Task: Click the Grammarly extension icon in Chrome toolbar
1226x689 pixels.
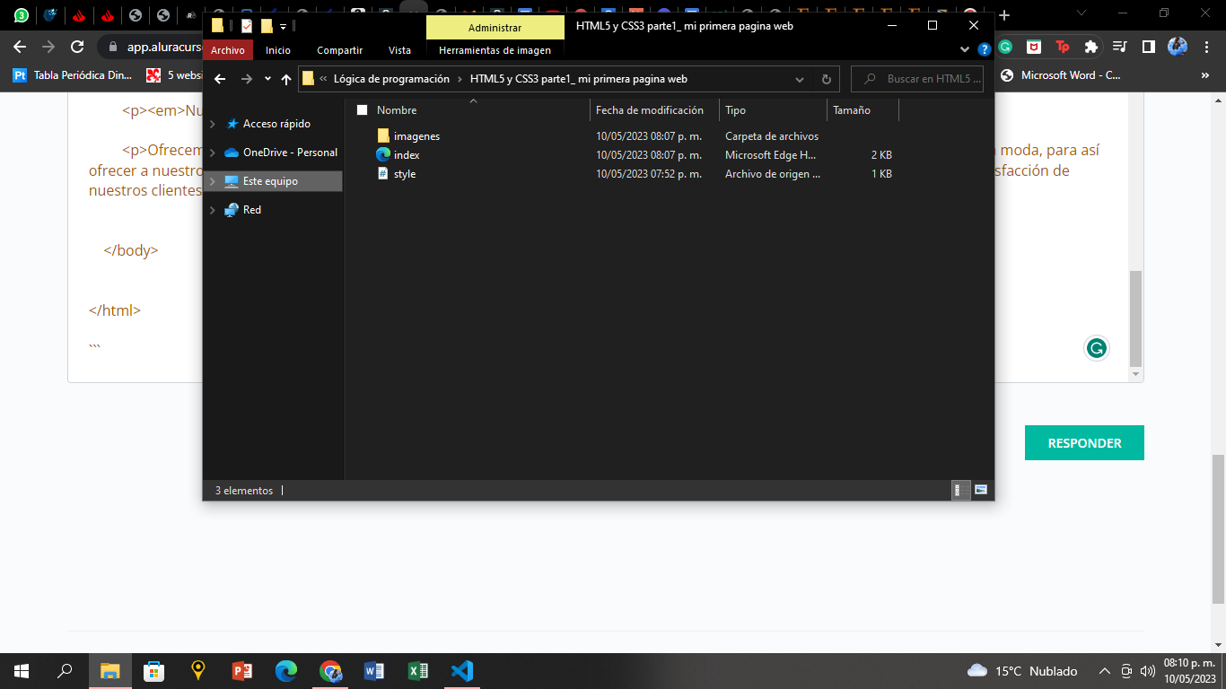Action: coord(1006,47)
